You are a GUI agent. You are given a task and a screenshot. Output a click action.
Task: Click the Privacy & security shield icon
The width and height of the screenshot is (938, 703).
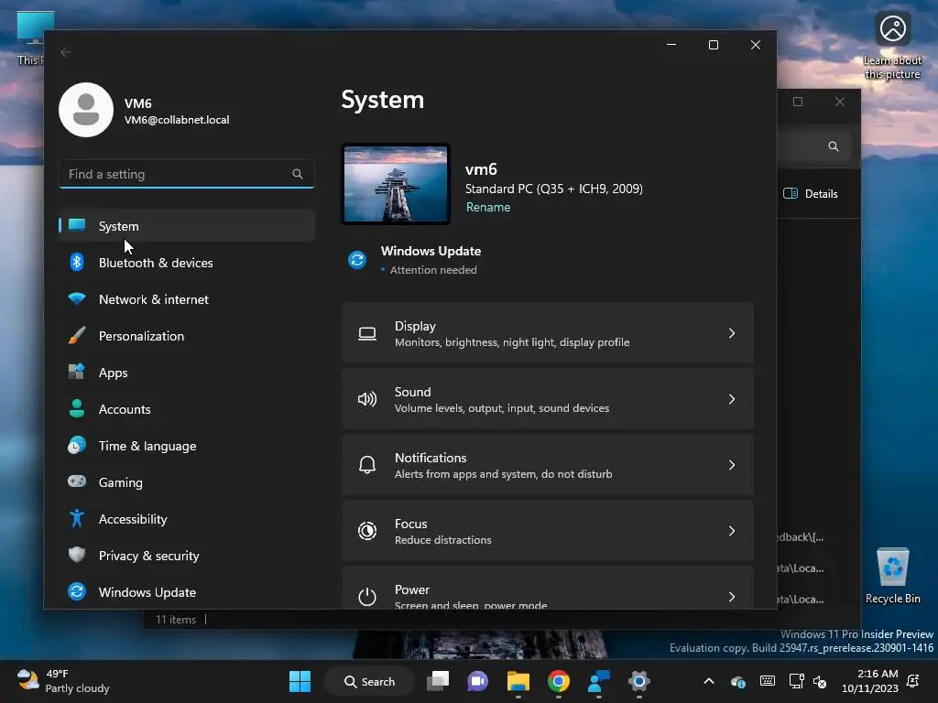(x=77, y=555)
